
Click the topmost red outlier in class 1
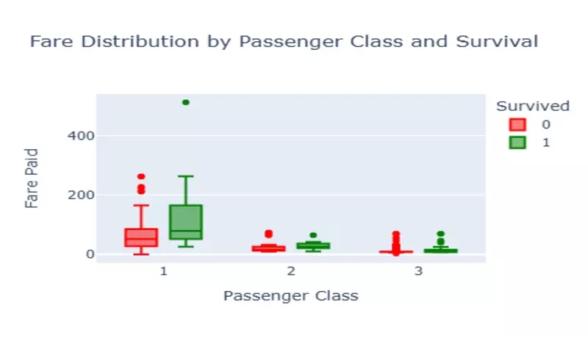pos(141,177)
